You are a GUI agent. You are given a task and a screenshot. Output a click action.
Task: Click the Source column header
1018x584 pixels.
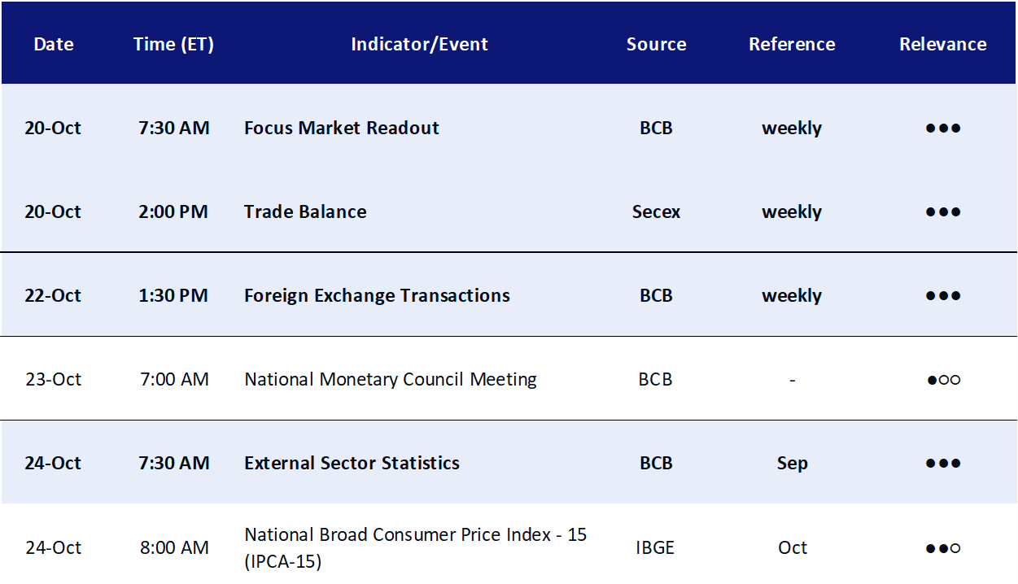(x=656, y=45)
